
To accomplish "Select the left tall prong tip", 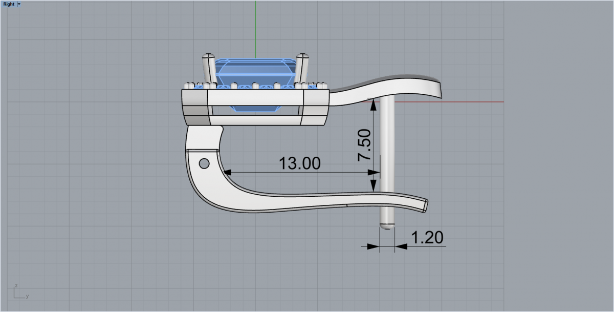I will pyautogui.click(x=208, y=56).
